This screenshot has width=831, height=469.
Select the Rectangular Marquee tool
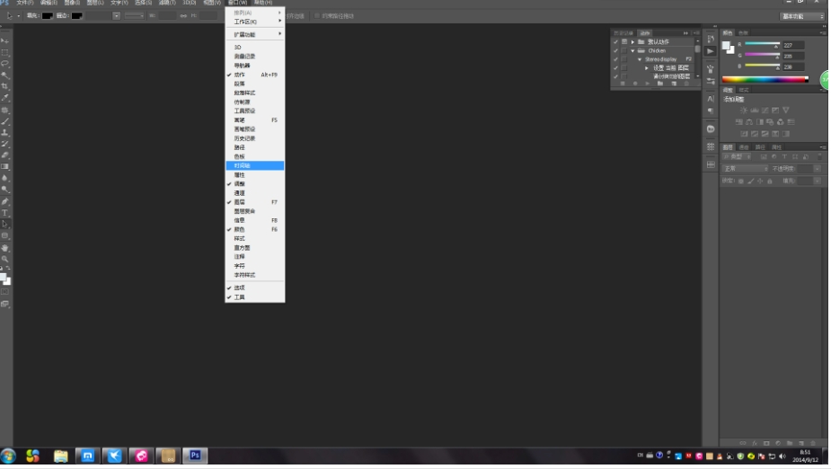tap(5, 52)
